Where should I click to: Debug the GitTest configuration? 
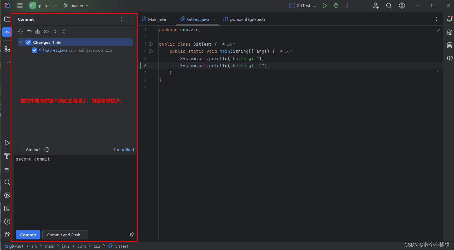pyautogui.click(x=336, y=6)
